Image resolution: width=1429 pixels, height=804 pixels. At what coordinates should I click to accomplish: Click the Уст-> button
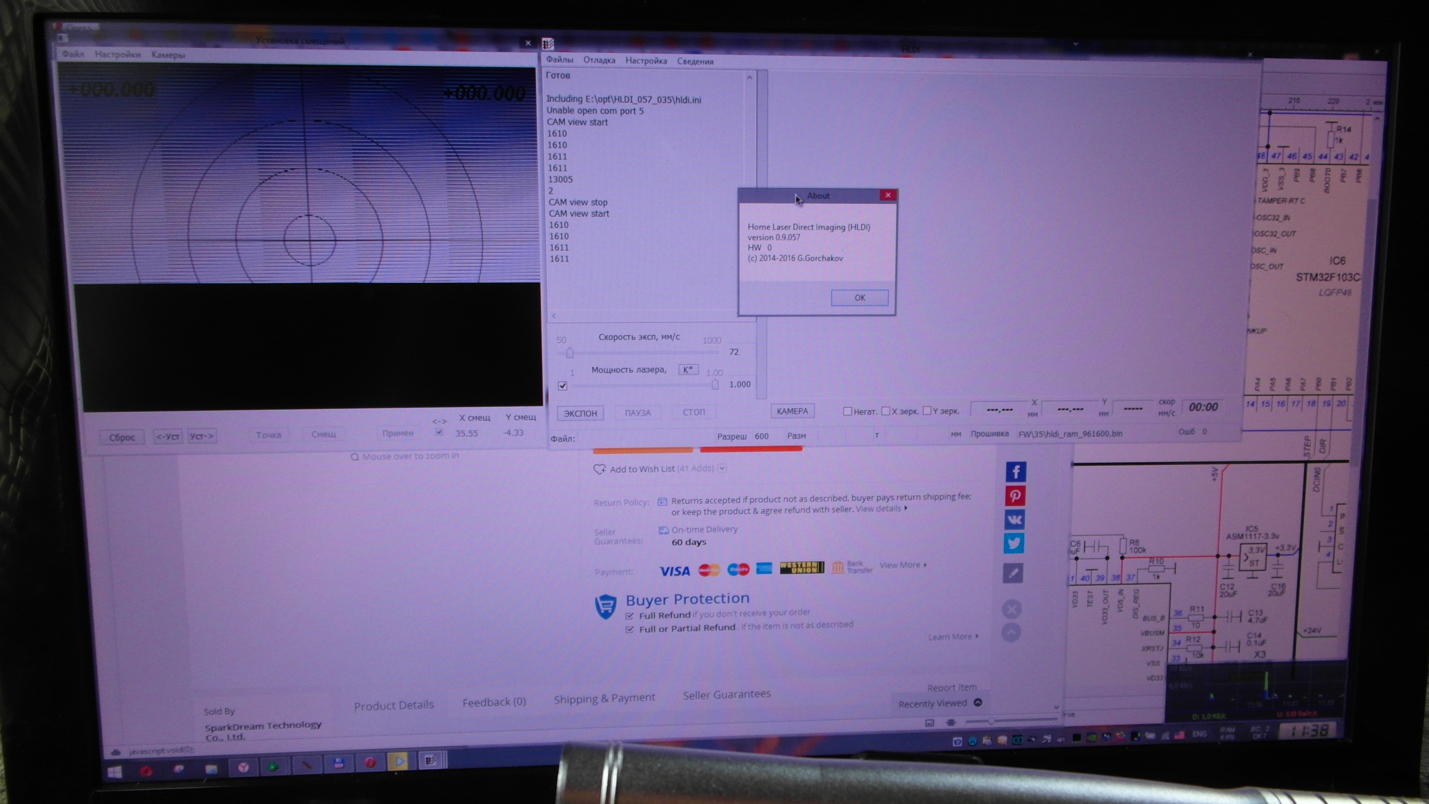(x=201, y=436)
